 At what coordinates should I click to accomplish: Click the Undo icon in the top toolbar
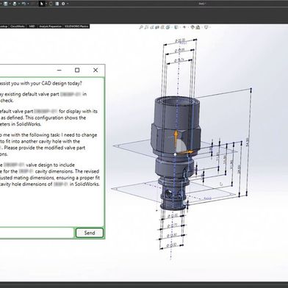click(24, 4)
